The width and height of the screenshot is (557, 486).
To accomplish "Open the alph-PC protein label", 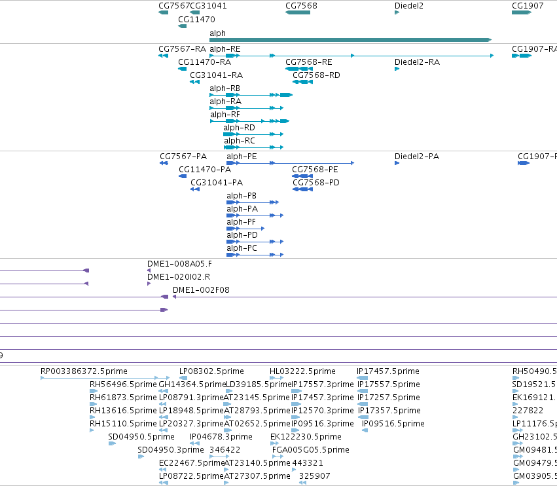I will [242, 248].
